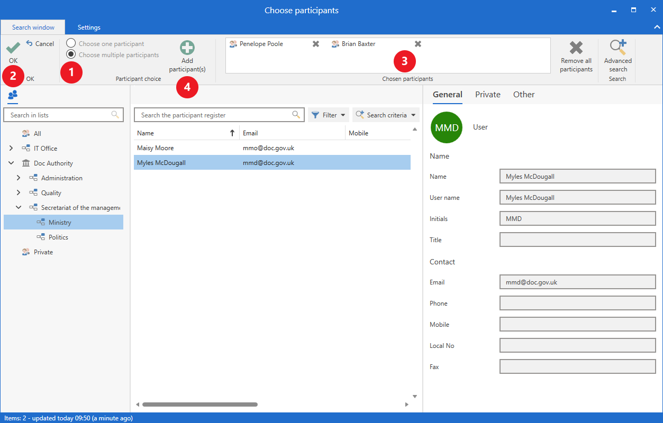Collapse the ribbon with top-right chevron
The height and width of the screenshot is (423, 663).
click(657, 27)
